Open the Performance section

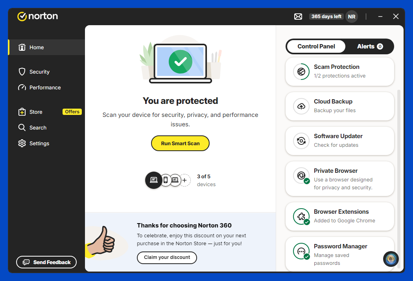click(47, 87)
